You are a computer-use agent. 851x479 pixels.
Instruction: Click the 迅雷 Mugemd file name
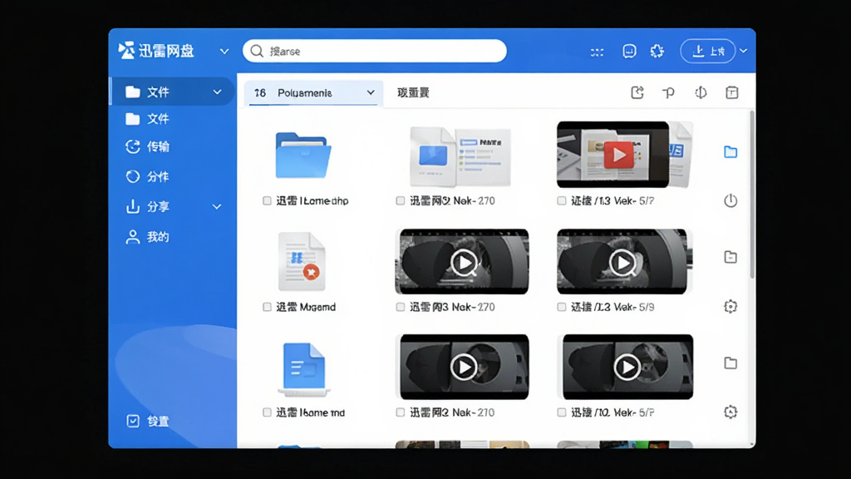pyautogui.click(x=306, y=308)
